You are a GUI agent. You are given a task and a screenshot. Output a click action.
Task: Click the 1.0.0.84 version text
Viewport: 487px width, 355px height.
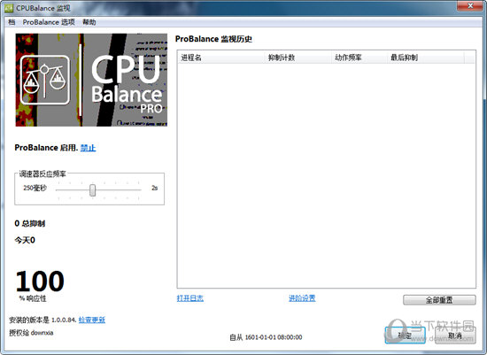[x=64, y=320]
